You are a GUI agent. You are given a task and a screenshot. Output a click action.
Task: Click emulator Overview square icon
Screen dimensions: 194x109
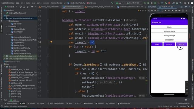coord(172,11)
